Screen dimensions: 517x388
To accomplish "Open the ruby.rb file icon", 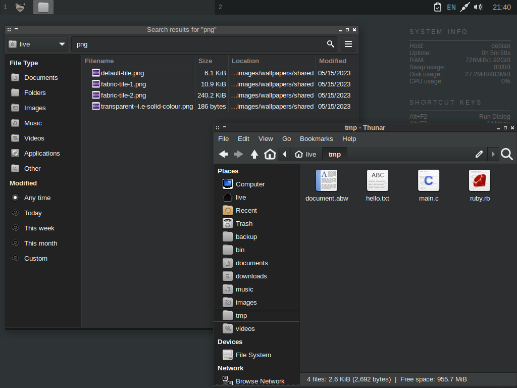I will [479, 181].
